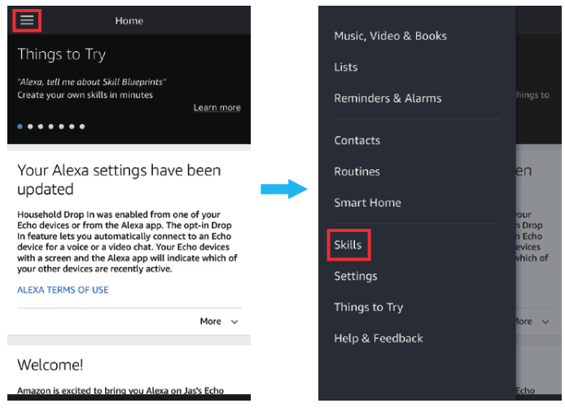Tap the Learn more link
Screen dimensions: 565x412
(217, 107)
